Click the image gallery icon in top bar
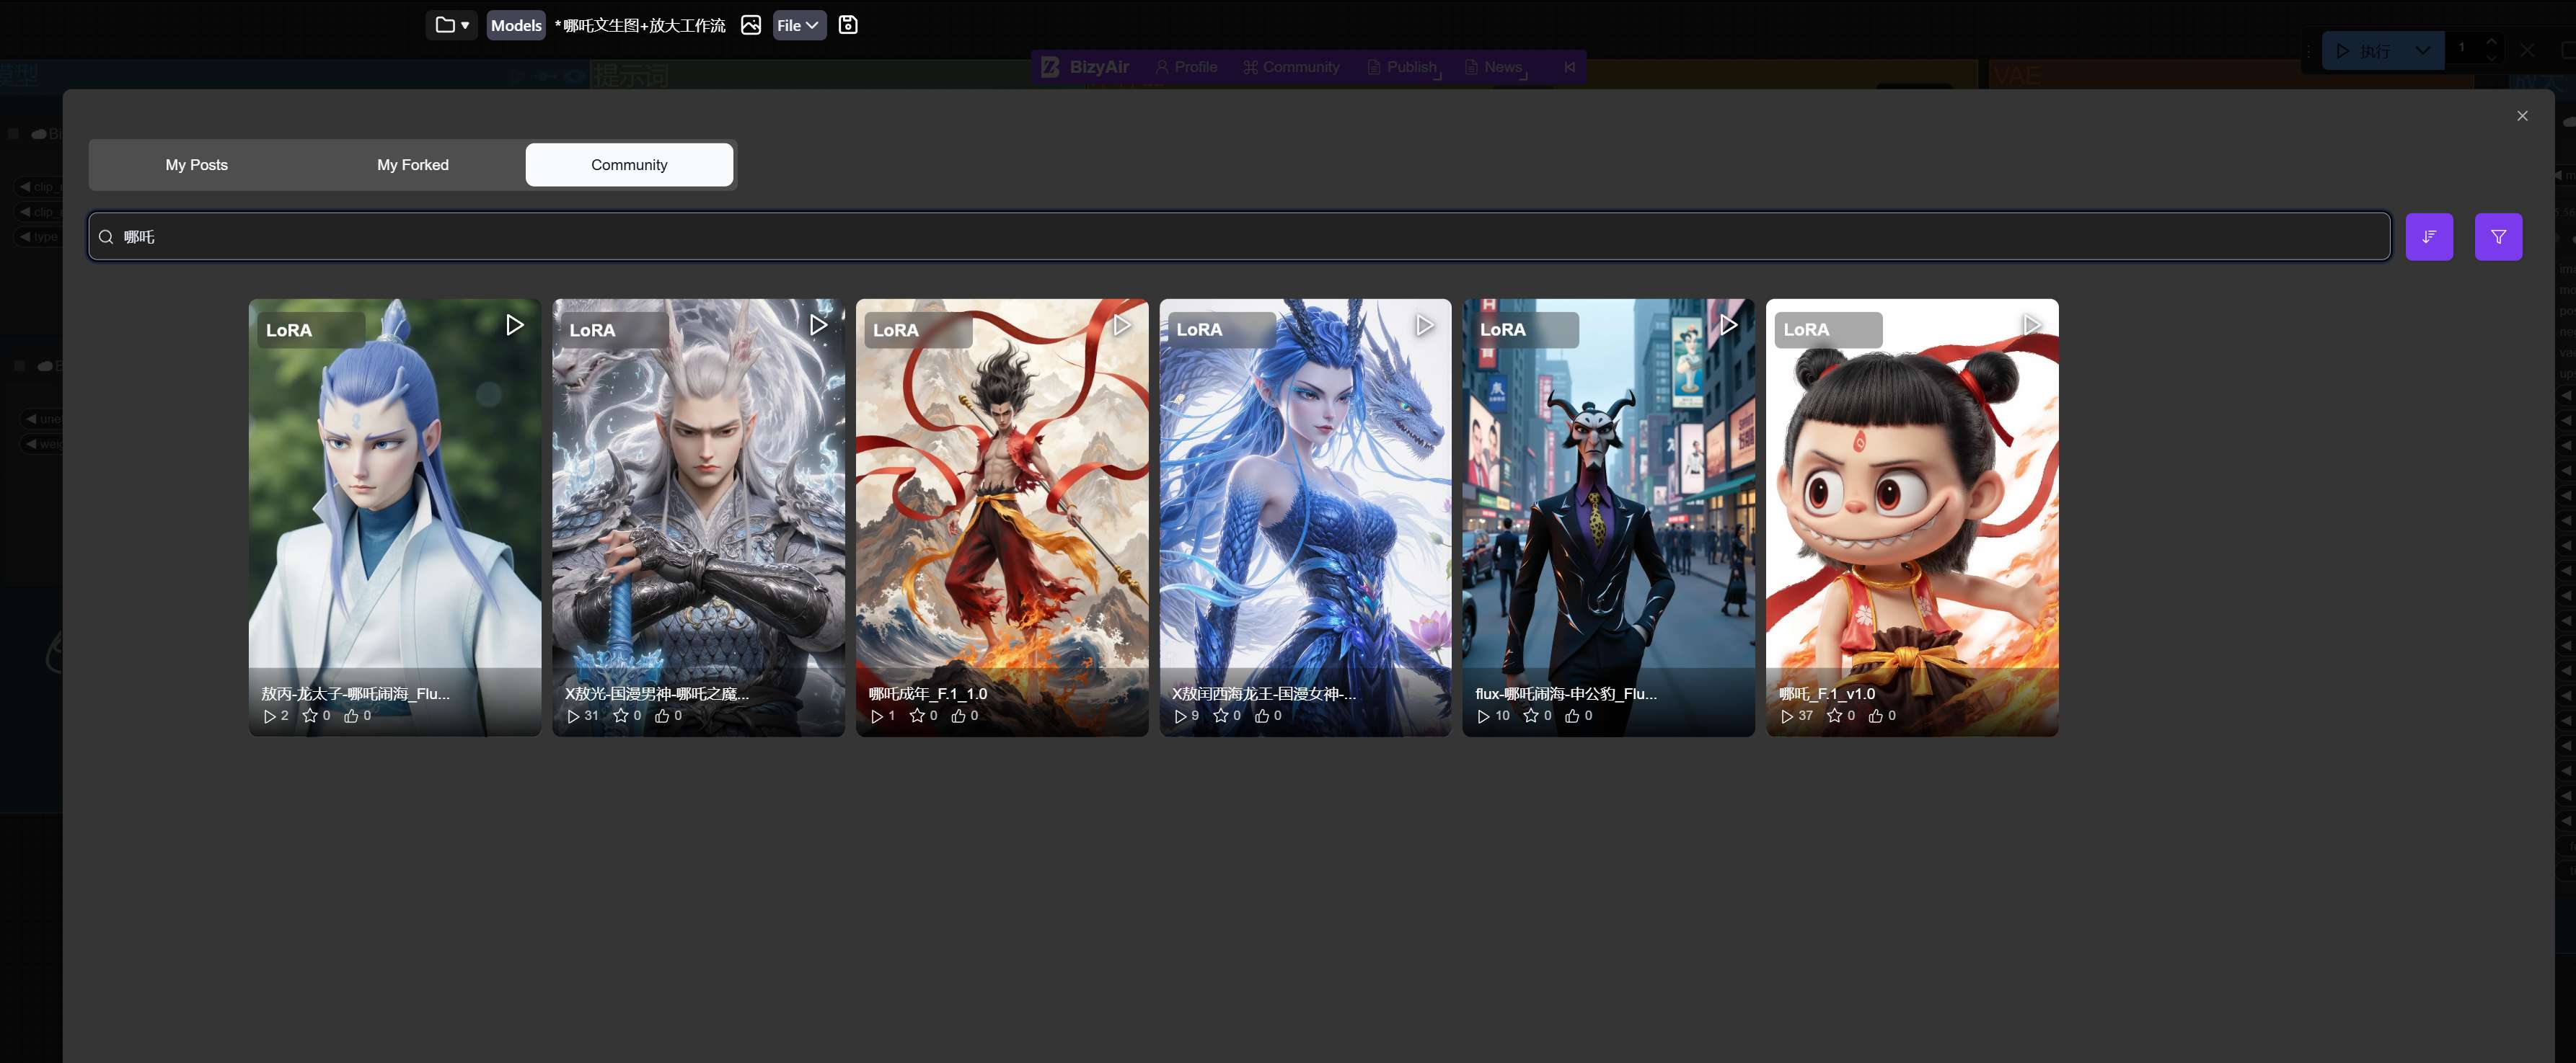 pyautogui.click(x=750, y=25)
